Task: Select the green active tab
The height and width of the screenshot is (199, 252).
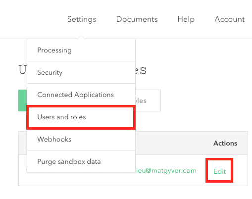Action: pos(23,100)
